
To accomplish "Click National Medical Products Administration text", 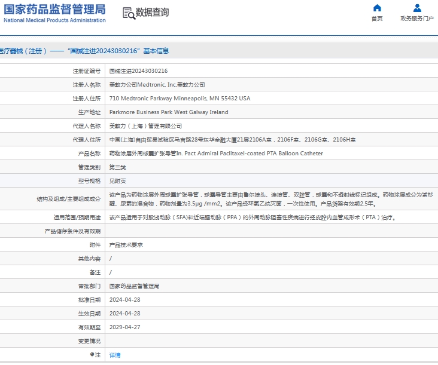I will [x=55, y=20].
